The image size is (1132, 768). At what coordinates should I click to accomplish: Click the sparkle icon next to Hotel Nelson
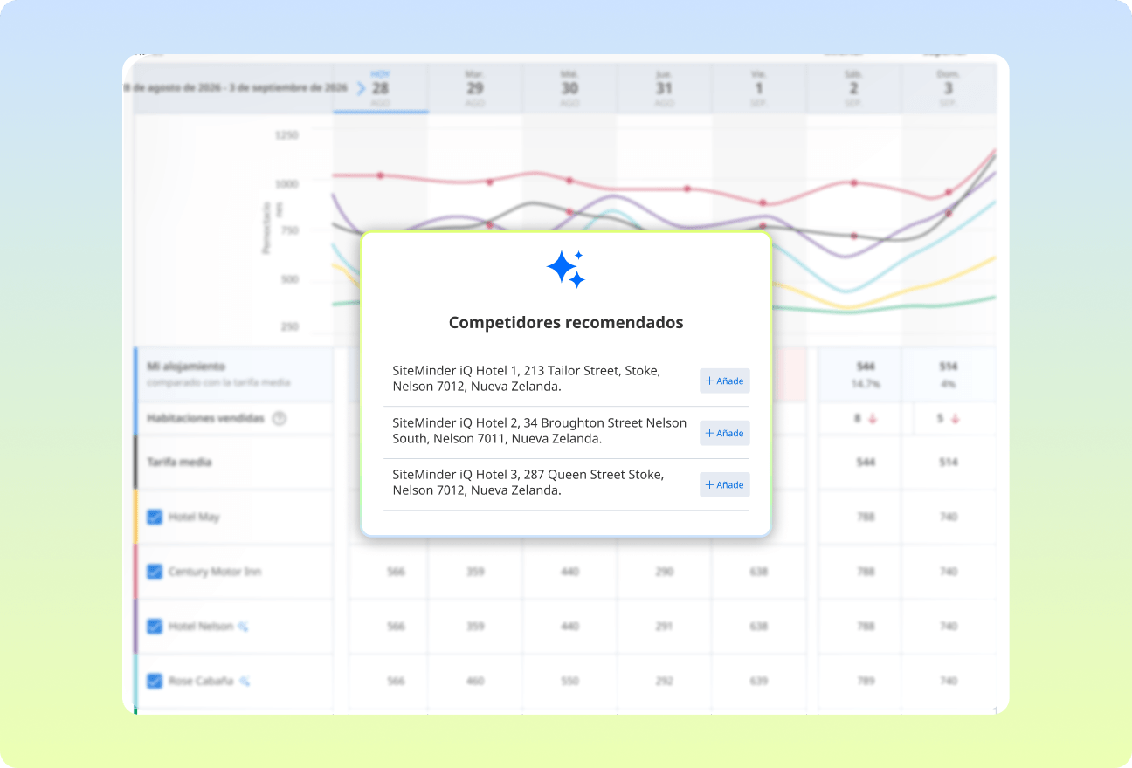(244, 627)
